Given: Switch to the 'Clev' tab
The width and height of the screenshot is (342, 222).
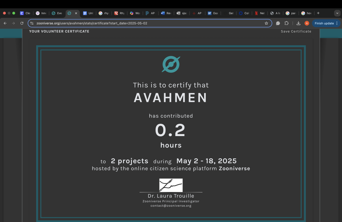Looking at the screenshot, I should (x=25, y=13).
